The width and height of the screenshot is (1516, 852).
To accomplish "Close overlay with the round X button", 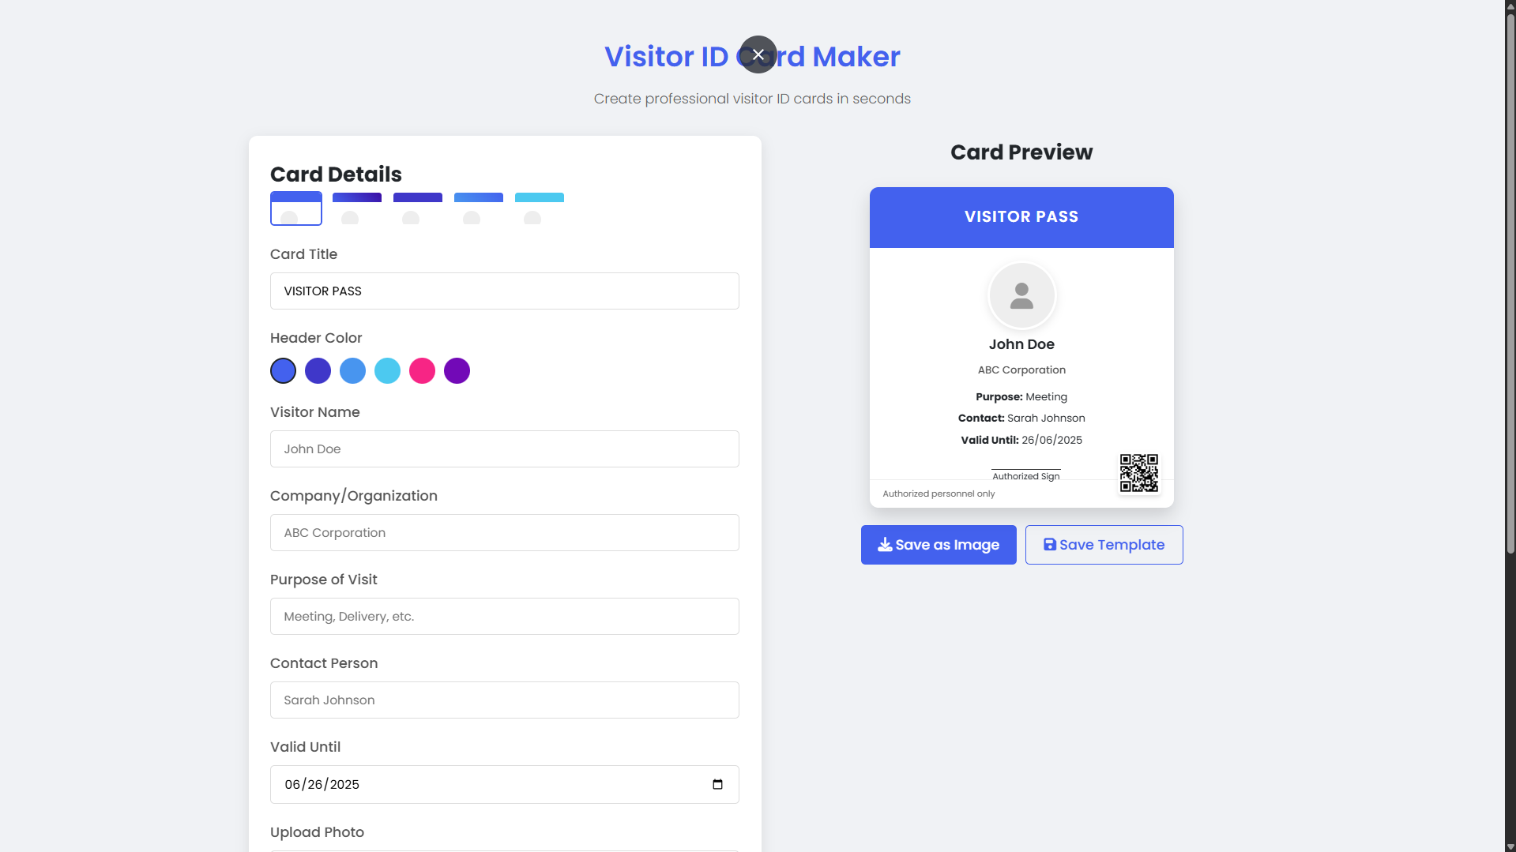I will [x=758, y=54].
